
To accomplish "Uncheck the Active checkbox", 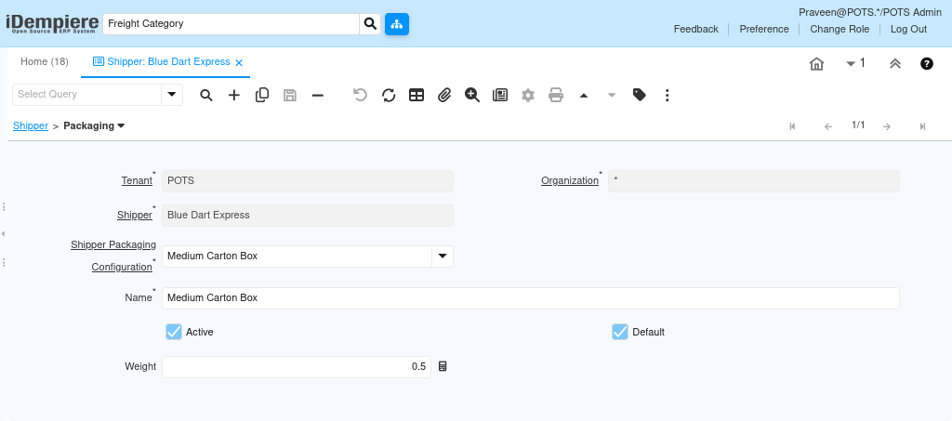I will point(174,332).
